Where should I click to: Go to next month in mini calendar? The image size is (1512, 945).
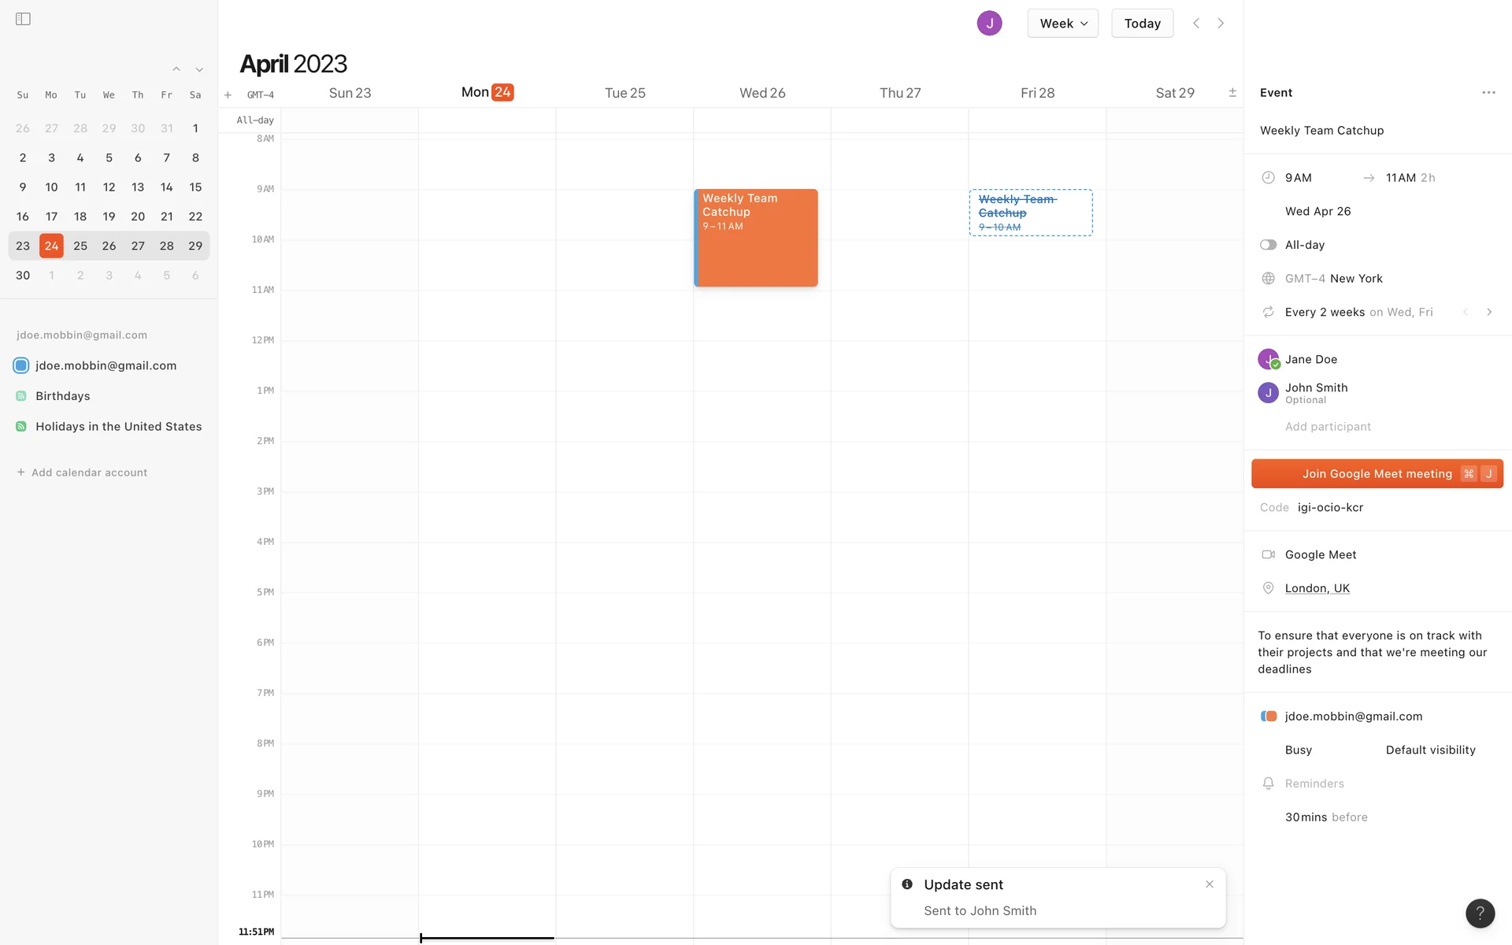(199, 70)
